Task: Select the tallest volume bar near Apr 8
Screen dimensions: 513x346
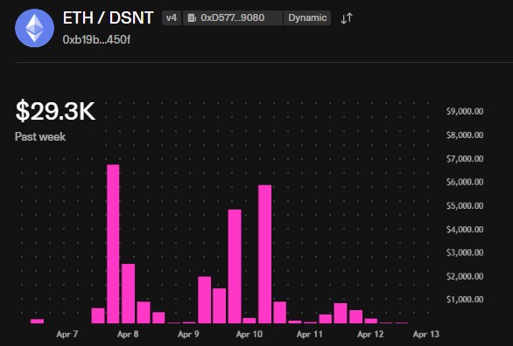Action: (113, 244)
